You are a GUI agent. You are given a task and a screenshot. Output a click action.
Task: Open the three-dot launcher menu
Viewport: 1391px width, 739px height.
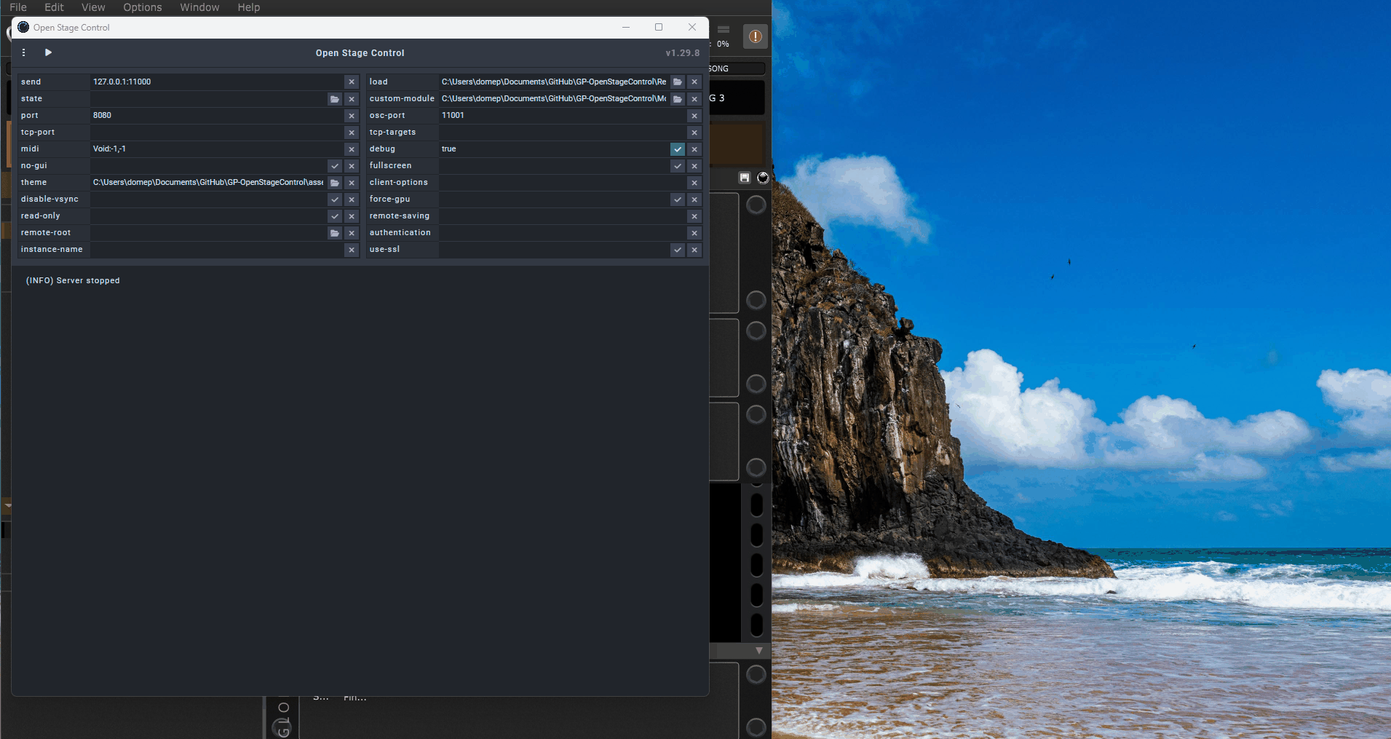tap(24, 52)
